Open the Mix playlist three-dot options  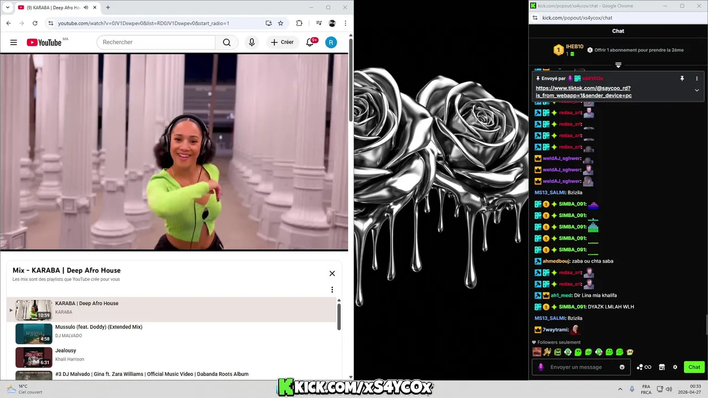point(332,290)
